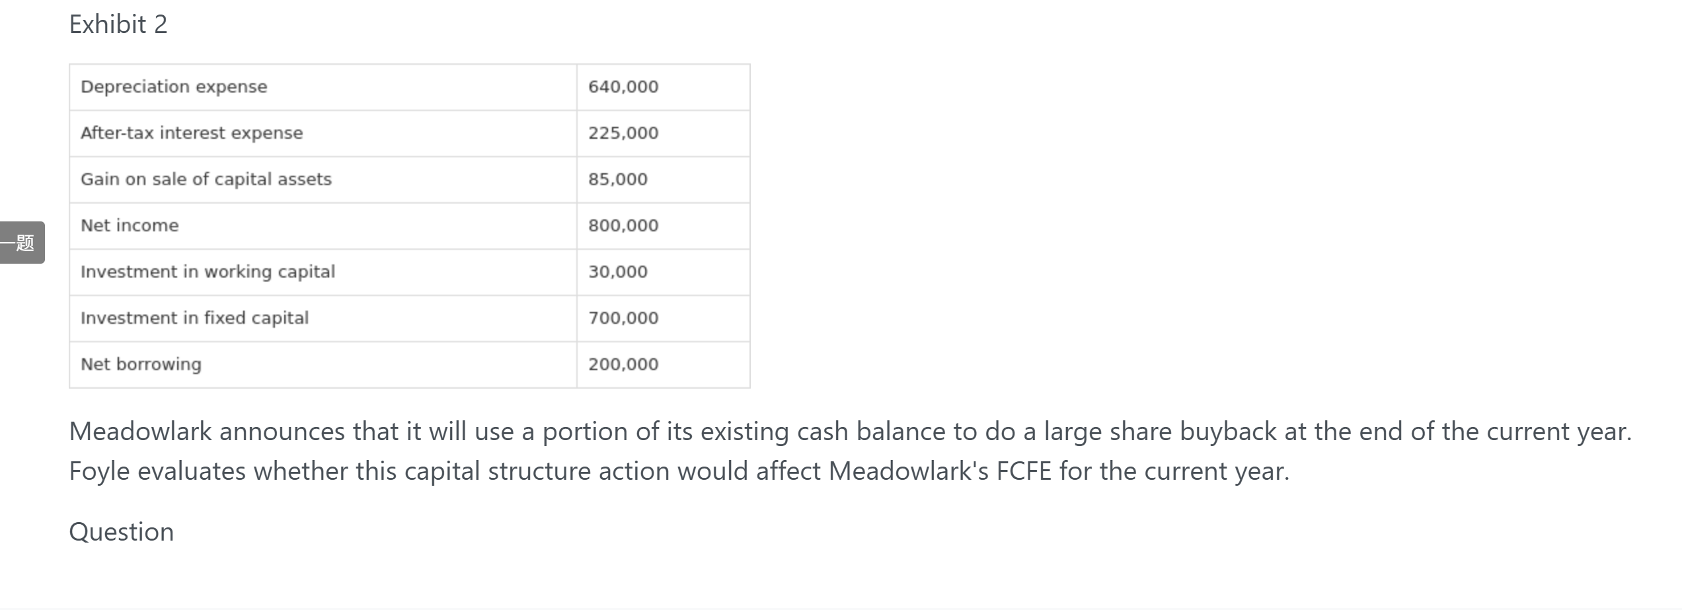Click the 700,000 value cell
This screenshot has height=610, width=1682.
pyautogui.click(x=664, y=319)
